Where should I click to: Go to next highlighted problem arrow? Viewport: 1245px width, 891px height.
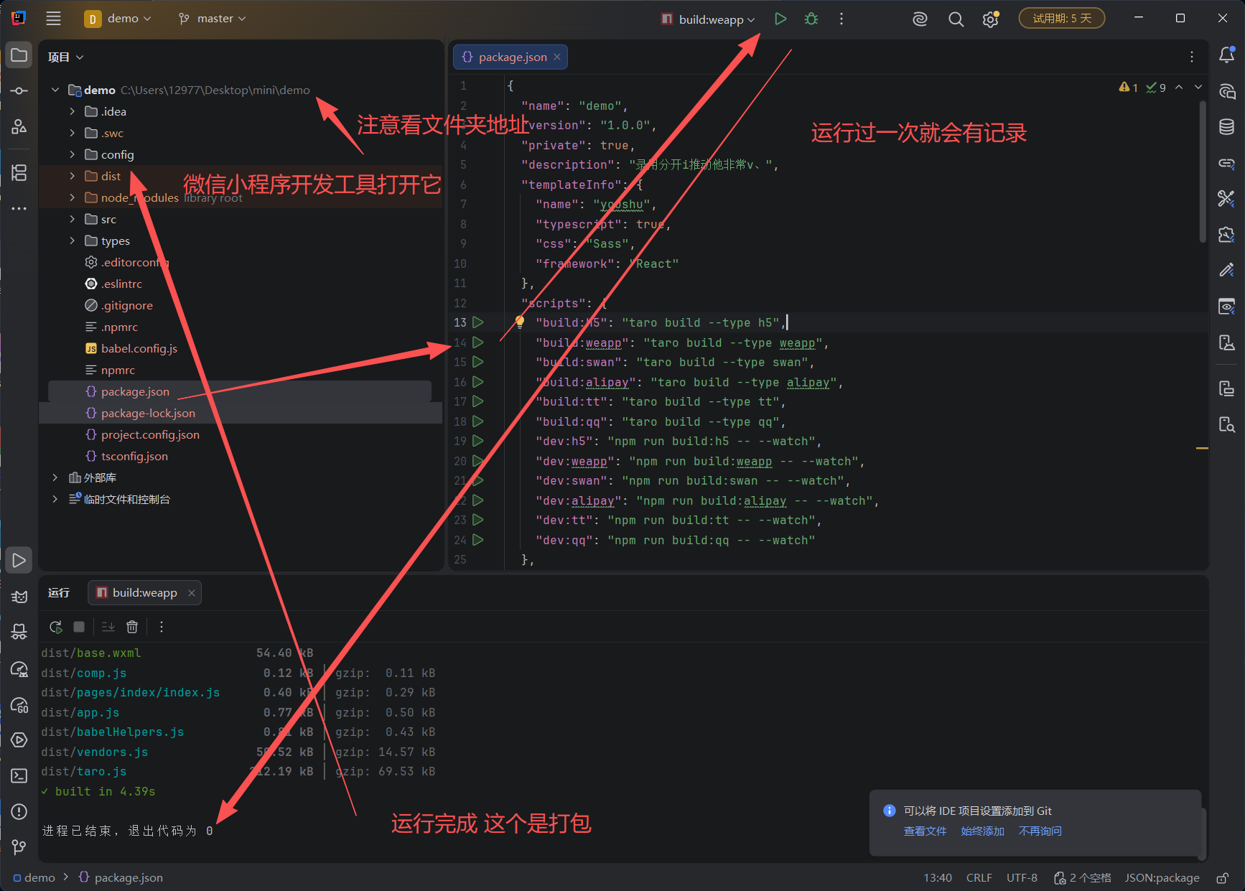[1198, 88]
